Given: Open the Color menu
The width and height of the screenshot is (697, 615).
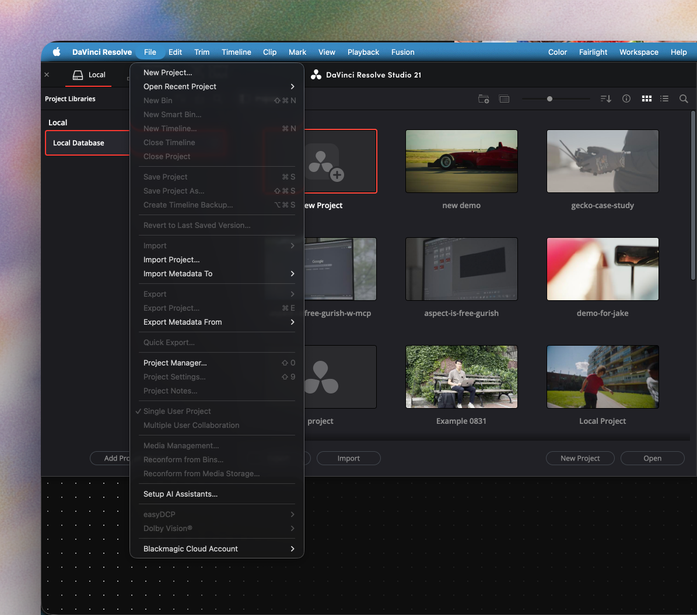Looking at the screenshot, I should [x=558, y=52].
